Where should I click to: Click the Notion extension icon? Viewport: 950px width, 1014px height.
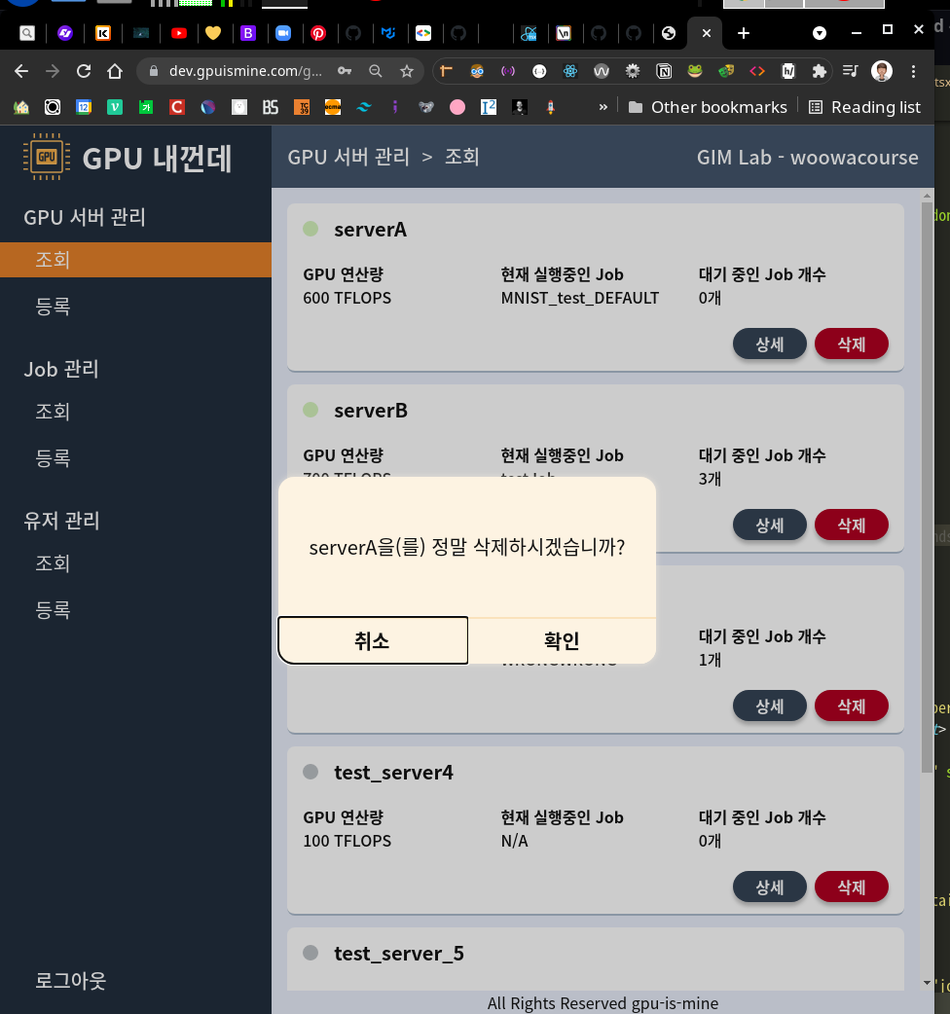(664, 71)
